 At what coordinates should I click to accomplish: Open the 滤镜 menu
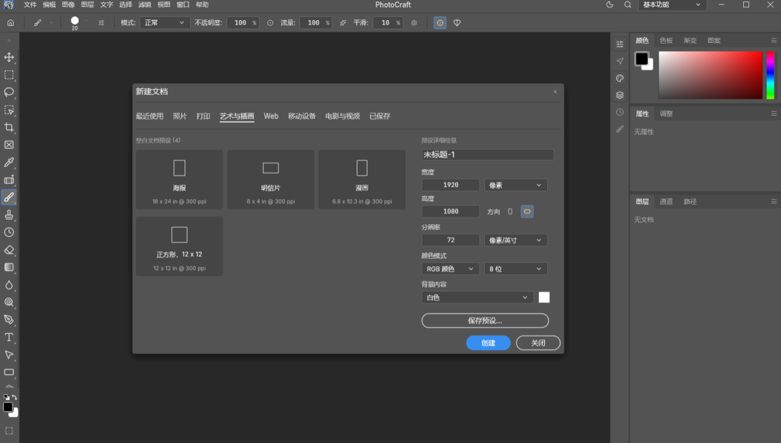144,5
